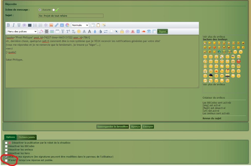Viewport: 251px width, 166px height.
Task: Click Les BBCodes sont activés link
Action: click(217, 103)
